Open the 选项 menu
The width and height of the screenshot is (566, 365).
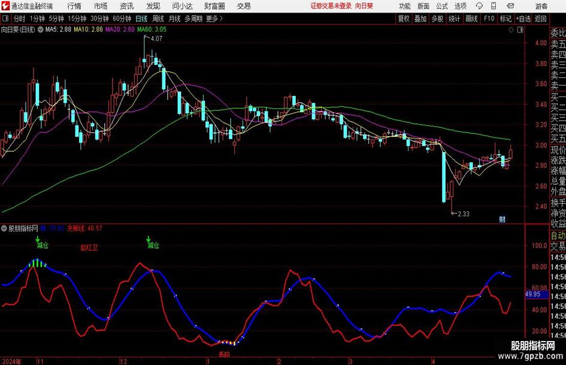460,6
